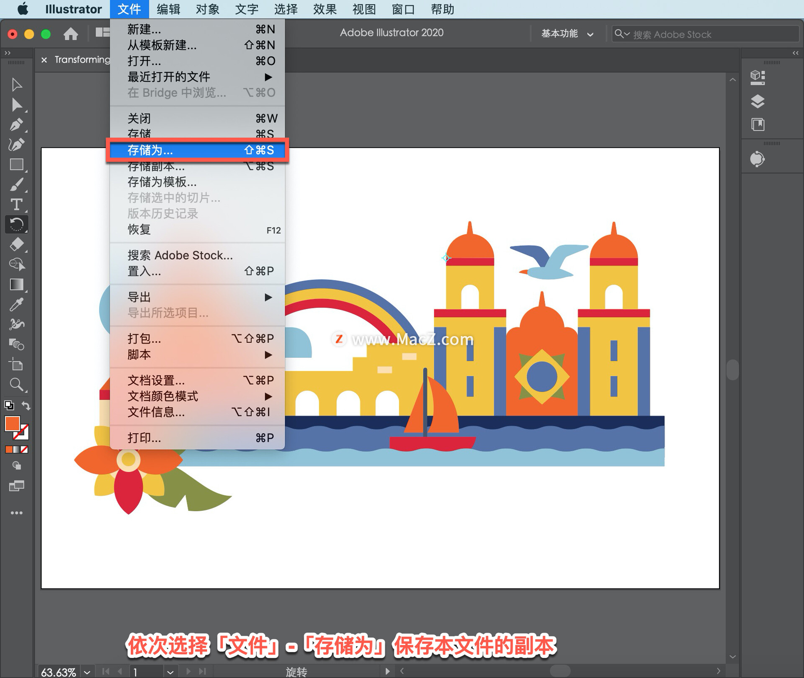Expand the zoom level dropdown
This screenshot has width=804, height=678.
(x=87, y=672)
